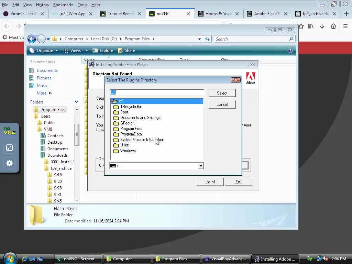Open Documents in Favorite Links

(x=44, y=70)
